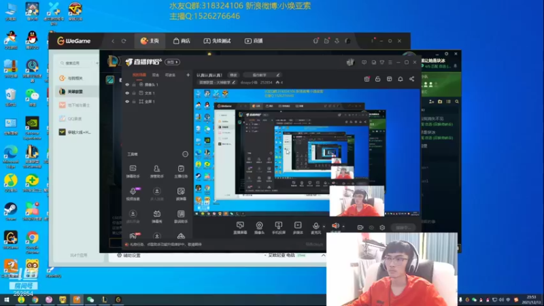This screenshot has height=306, width=544.
Task: Open Chrome from the taskbar
Action: coord(35,300)
